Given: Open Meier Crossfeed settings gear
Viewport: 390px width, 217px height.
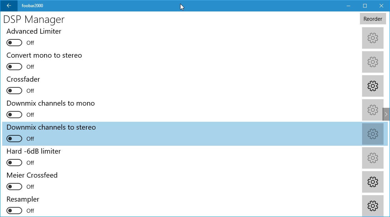Looking at the screenshot, I should [x=372, y=182].
